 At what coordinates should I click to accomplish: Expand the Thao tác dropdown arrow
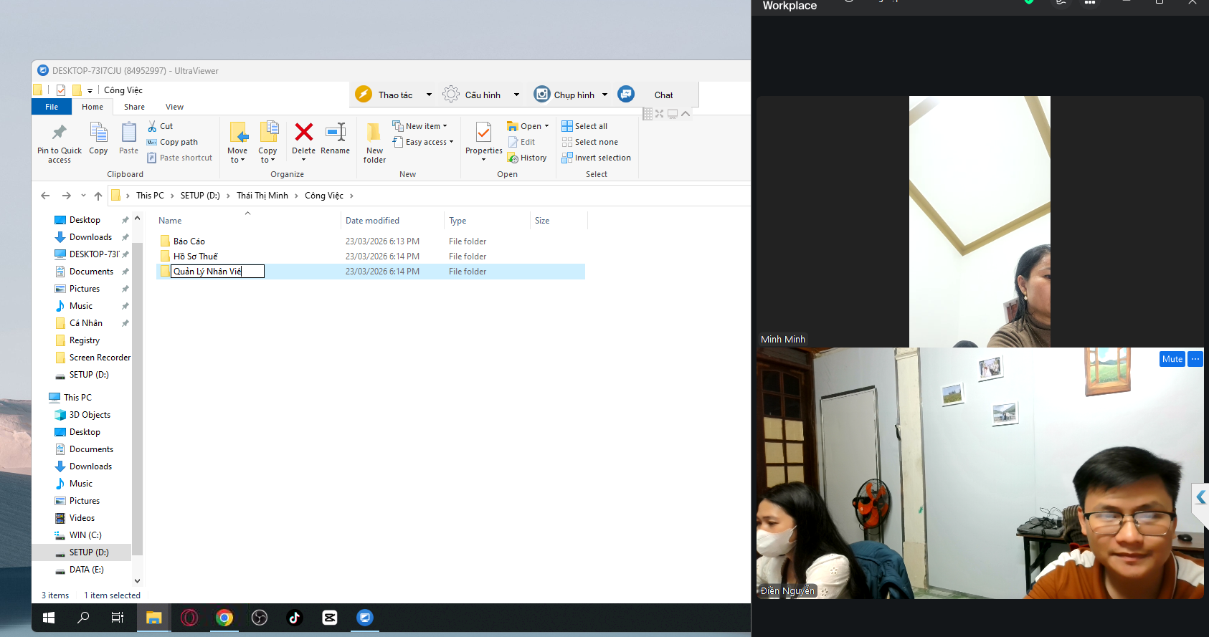[x=429, y=95]
